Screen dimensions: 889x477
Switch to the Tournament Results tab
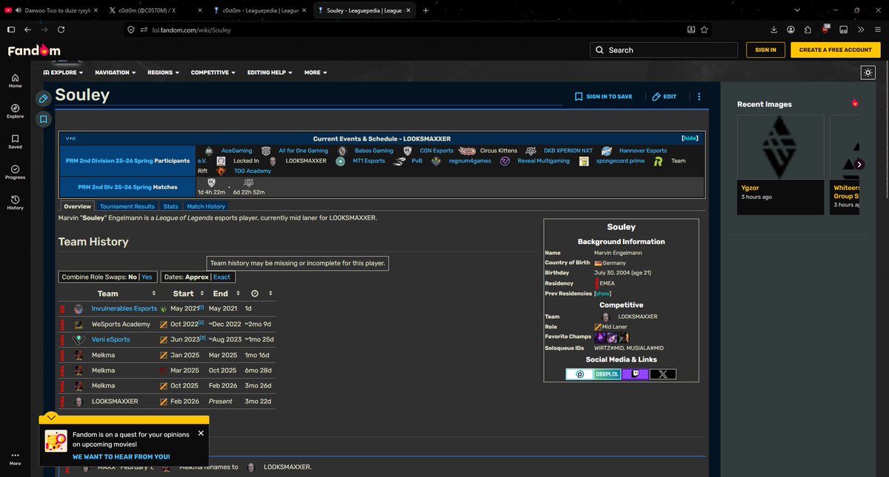click(127, 206)
